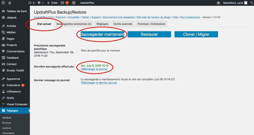Click the Restaurer button
Viewport: 254px width, 135px height.
tap(149, 34)
